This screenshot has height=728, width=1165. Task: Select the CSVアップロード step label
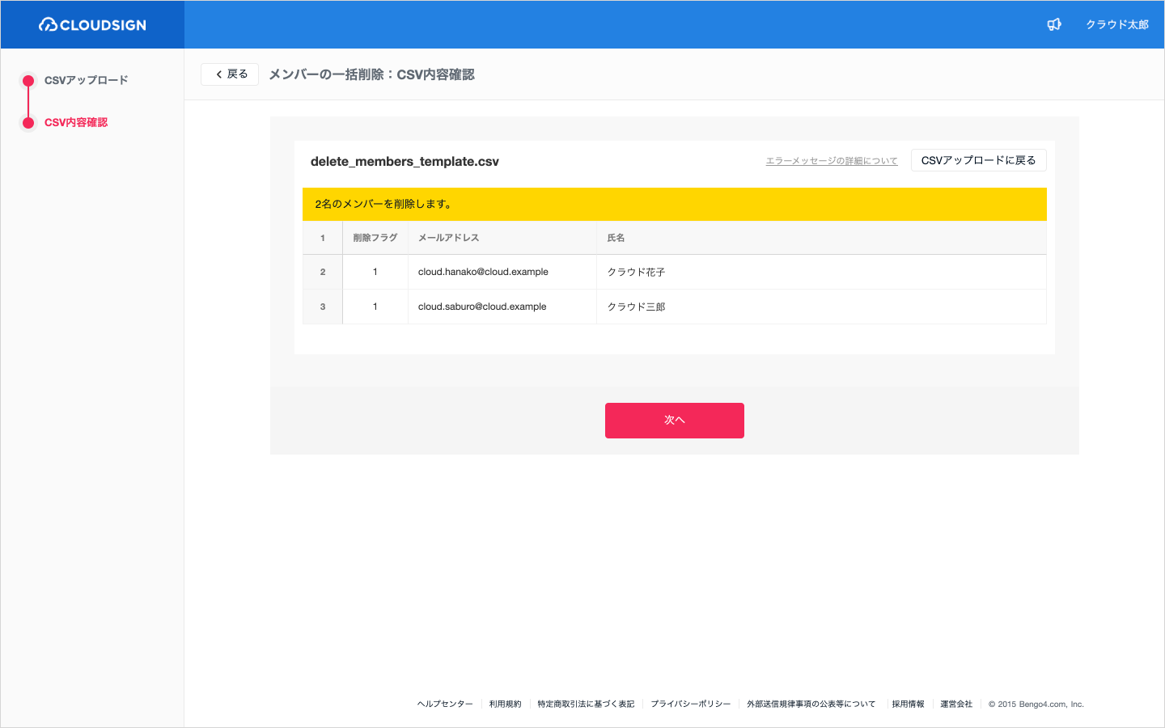coord(87,80)
